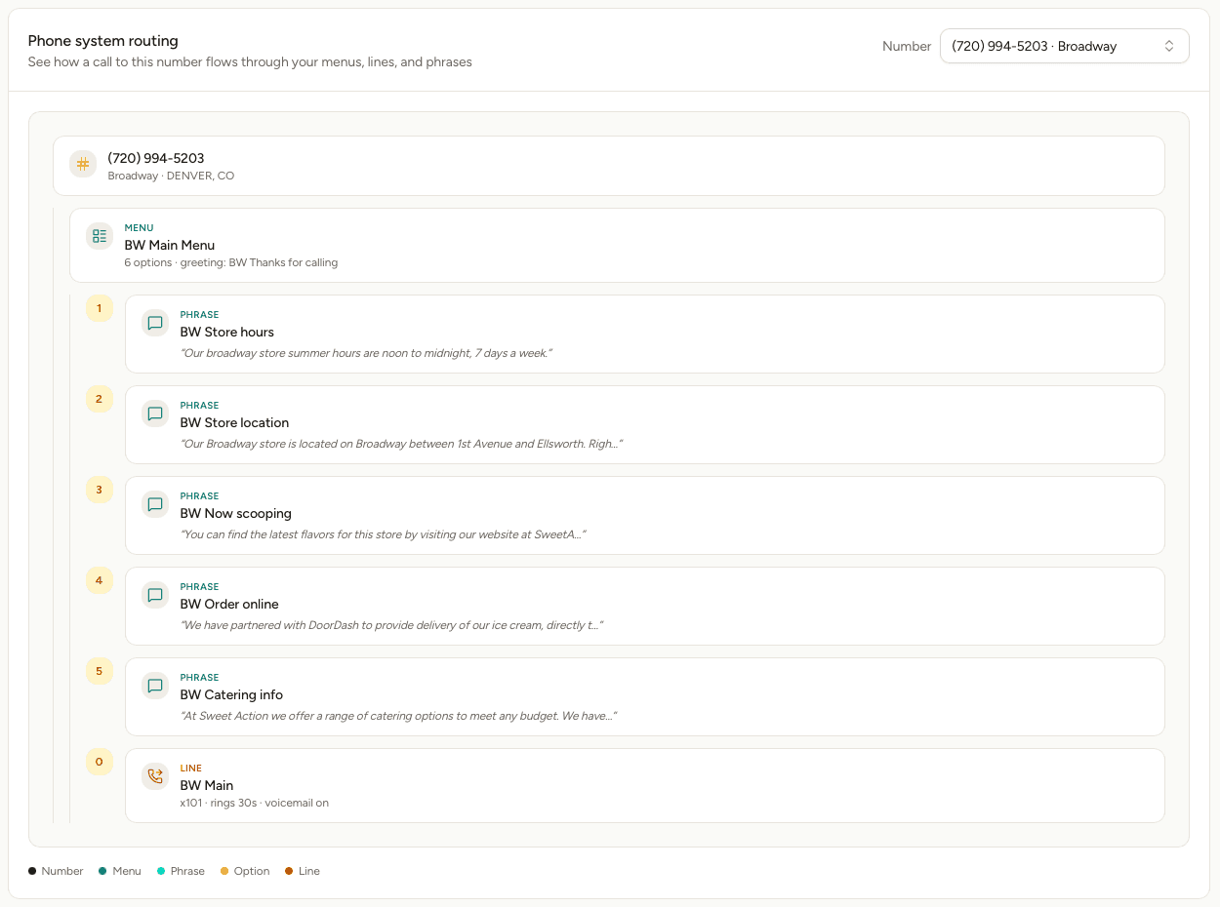
Task: Click the Menu legend dot
Action: point(102,871)
